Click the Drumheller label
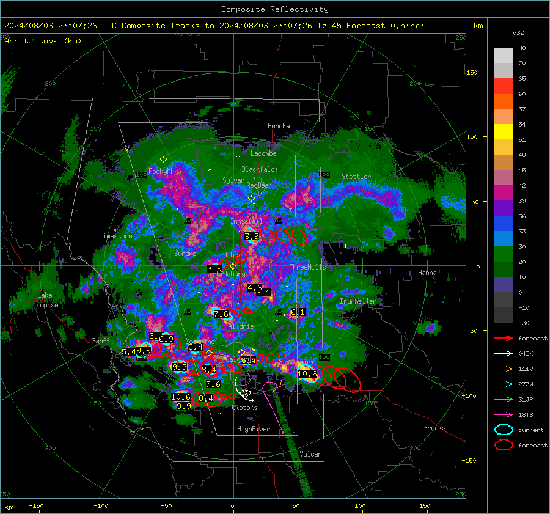Screen dimensions: 550x514 pyautogui.click(x=358, y=301)
